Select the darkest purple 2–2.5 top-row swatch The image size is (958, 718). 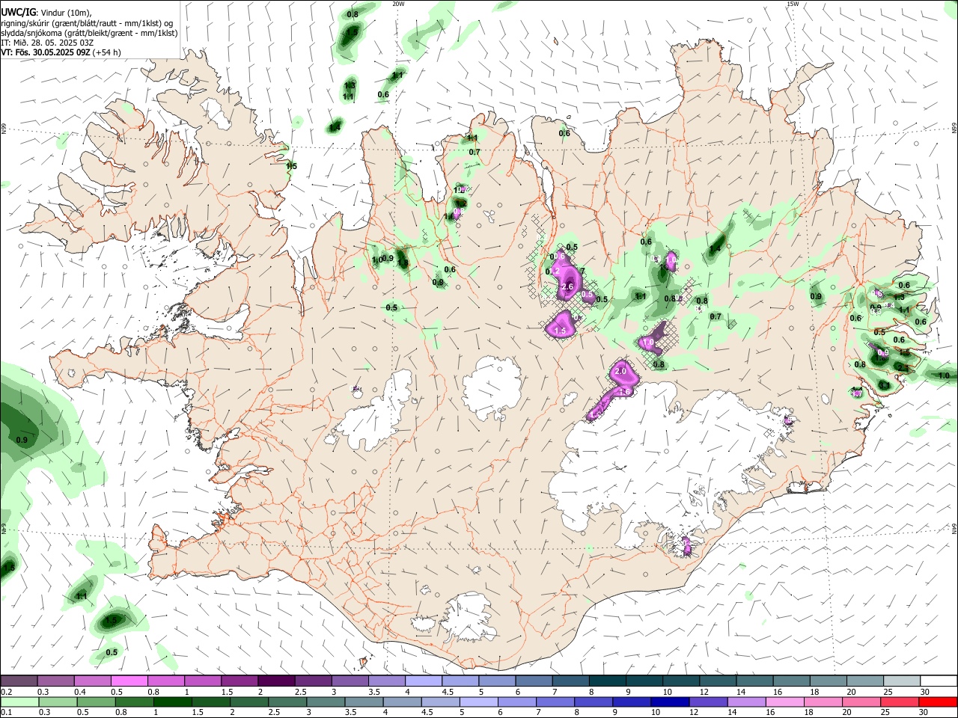tap(276, 681)
